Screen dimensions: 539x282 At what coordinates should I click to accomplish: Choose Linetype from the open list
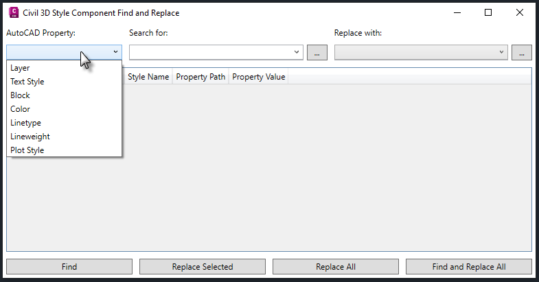(25, 123)
